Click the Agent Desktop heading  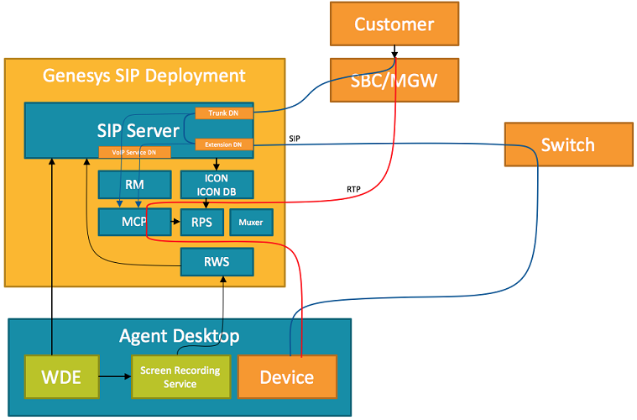point(179,336)
